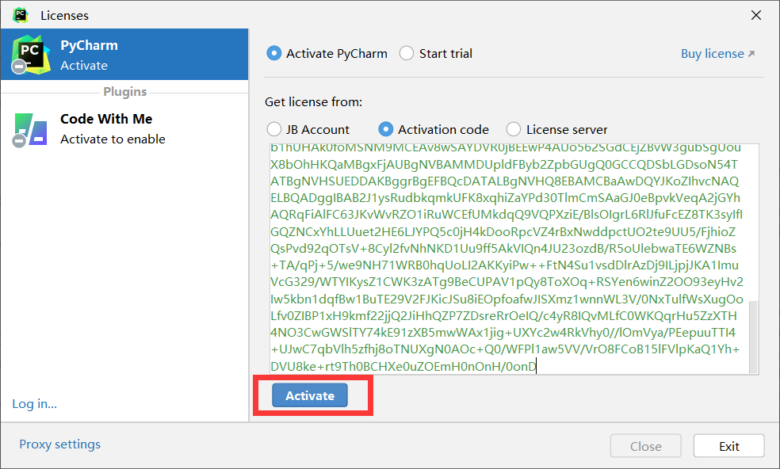Open Proxy settings
The width and height of the screenshot is (780, 469).
pyautogui.click(x=59, y=444)
